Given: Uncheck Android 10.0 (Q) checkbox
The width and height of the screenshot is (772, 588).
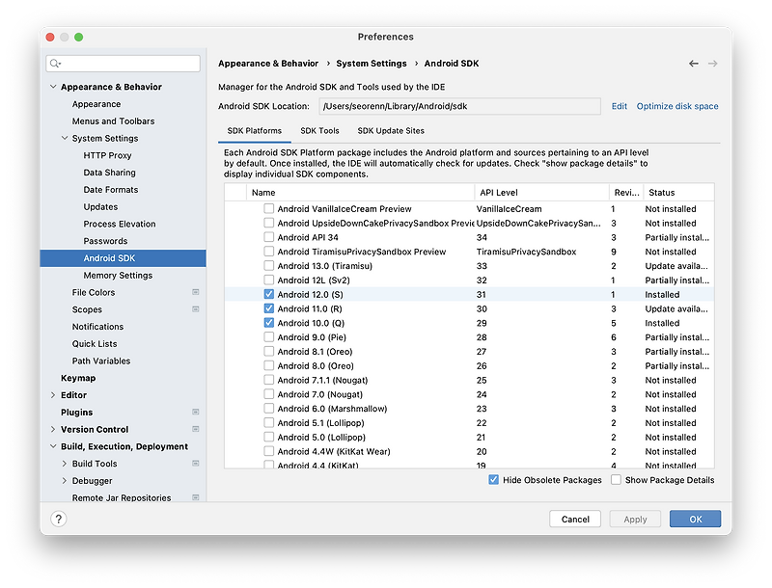Looking at the screenshot, I should [x=269, y=323].
